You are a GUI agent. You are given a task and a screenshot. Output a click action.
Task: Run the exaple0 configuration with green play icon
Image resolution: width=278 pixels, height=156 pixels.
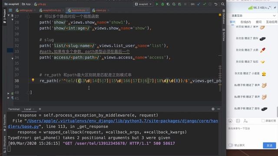point(157,4)
